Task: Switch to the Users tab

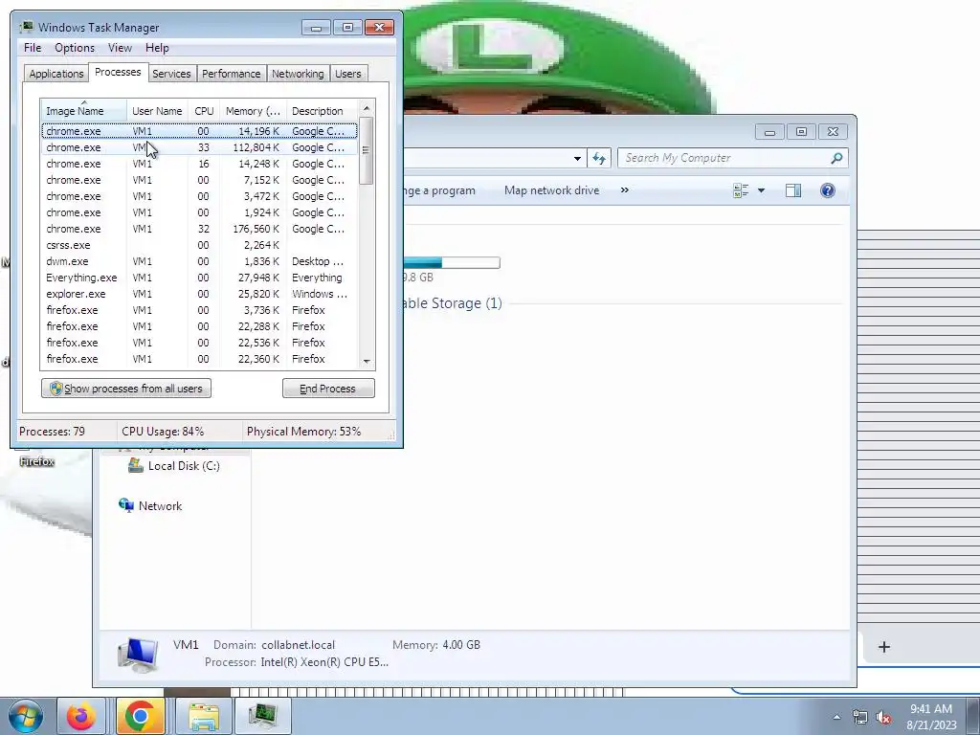Action: point(347,74)
